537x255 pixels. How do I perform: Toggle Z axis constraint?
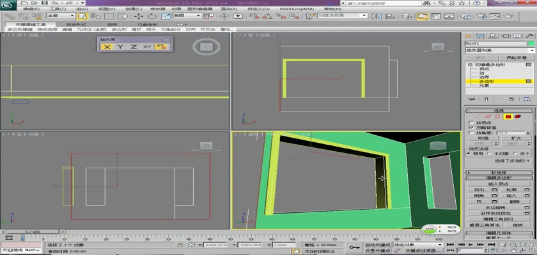134,47
